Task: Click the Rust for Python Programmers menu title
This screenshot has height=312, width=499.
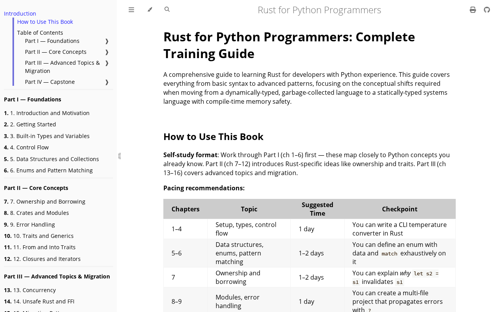Action: [x=319, y=10]
